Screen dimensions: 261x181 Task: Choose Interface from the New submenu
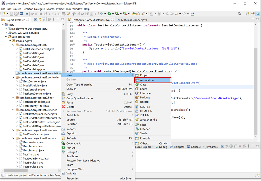coord(153,93)
